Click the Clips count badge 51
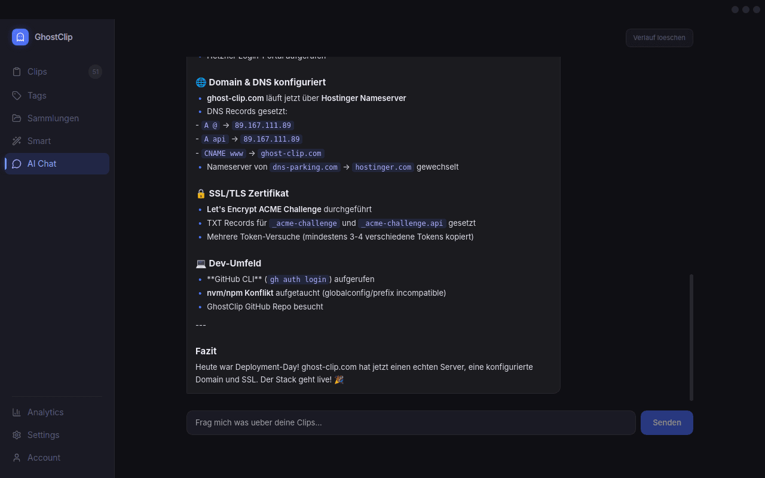This screenshot has width=765, height=478. [95, 72]
